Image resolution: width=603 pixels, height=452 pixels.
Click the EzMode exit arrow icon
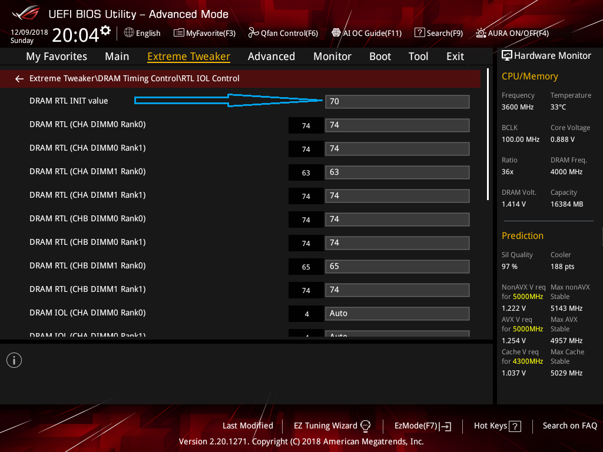[446, 426]
